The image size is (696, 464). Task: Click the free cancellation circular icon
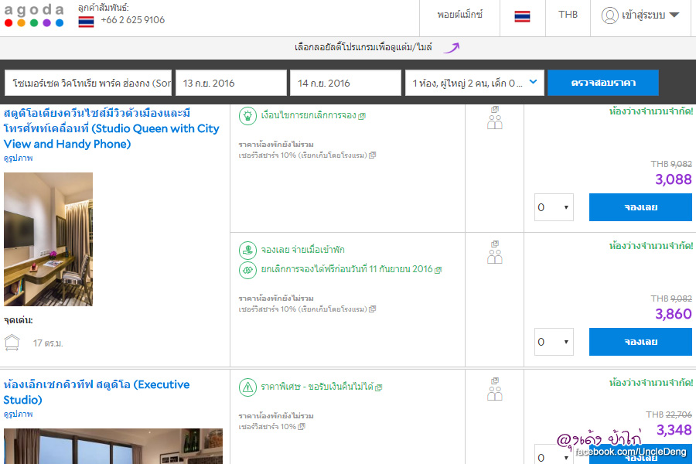coord(247,270)
